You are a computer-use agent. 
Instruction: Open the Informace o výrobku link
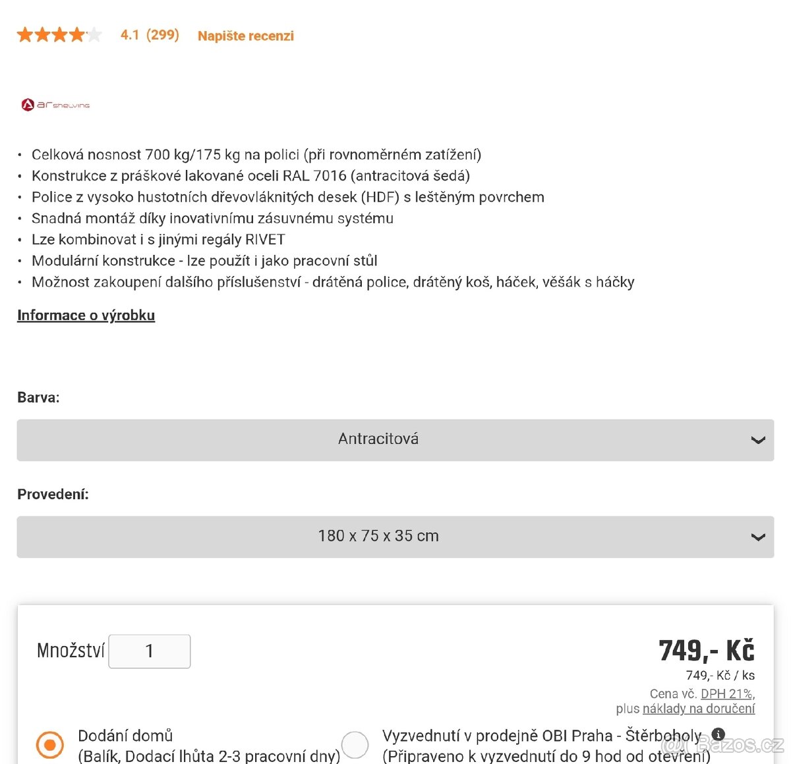click(86, 315)
